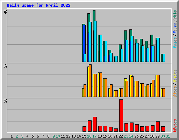Click the cyan Pages bar for day 21
Screen dimensions: 179x140
pos(116,59)
